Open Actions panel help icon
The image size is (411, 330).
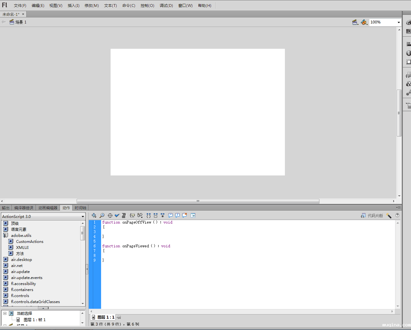click(x=397, y=215)
